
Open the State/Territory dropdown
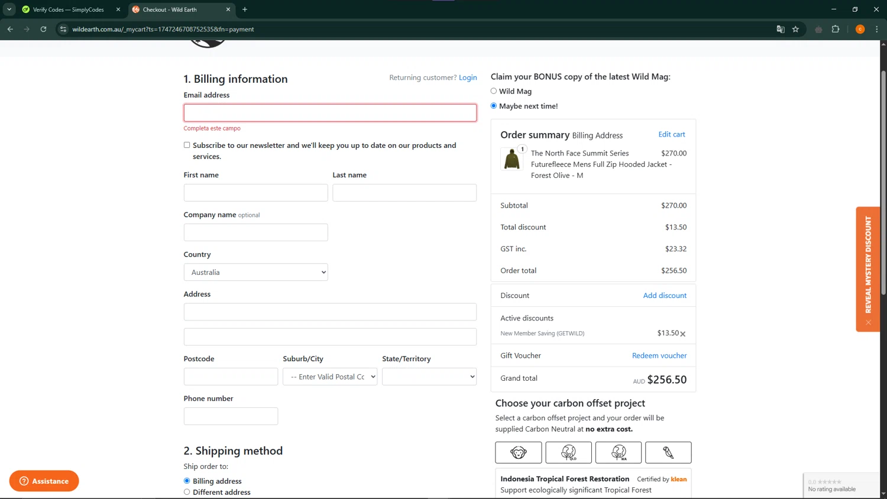tap(429, 377)
